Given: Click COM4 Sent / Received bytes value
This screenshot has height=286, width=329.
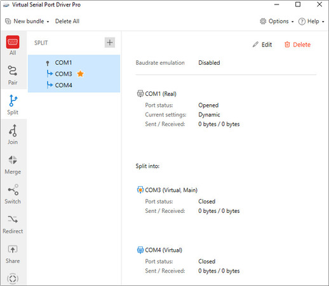Looking at the screenshot, I should pyautogui.click(x=219, y=271).
